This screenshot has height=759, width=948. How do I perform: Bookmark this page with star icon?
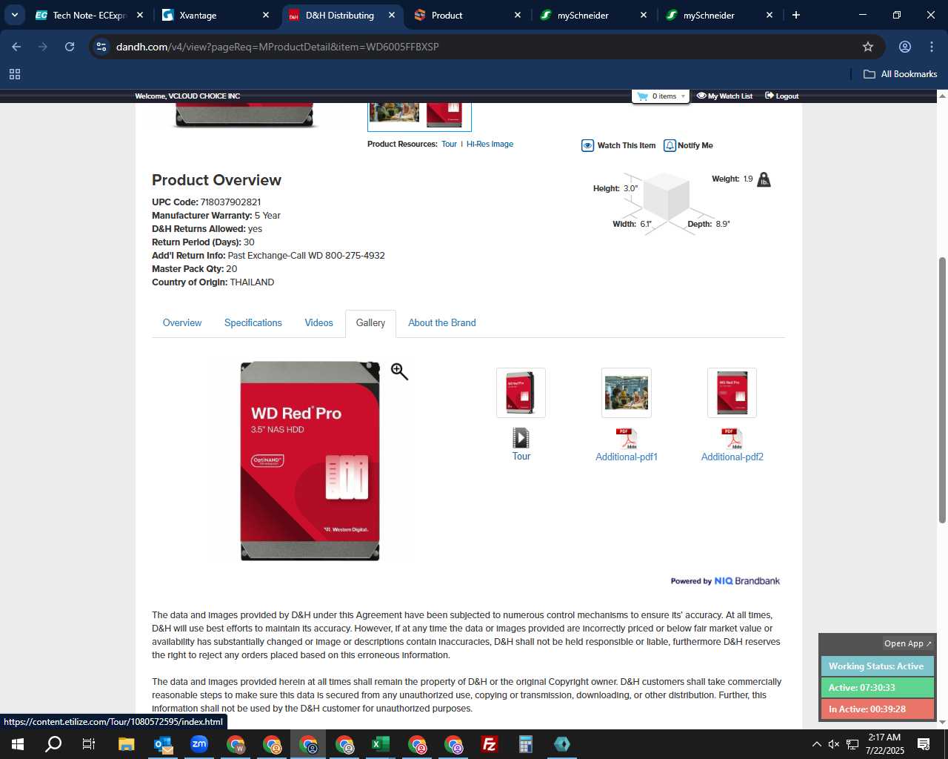tap(868, 47)
